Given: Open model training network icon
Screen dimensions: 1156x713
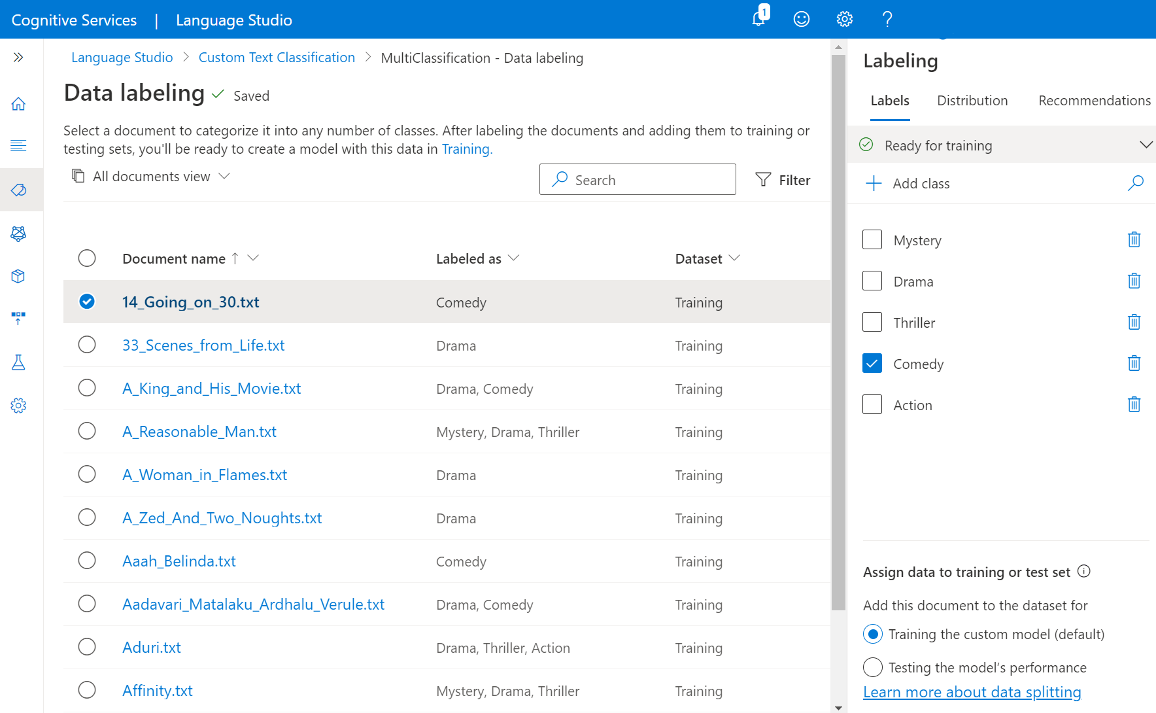Looking at the screenshot, I should tap(18, 234).
